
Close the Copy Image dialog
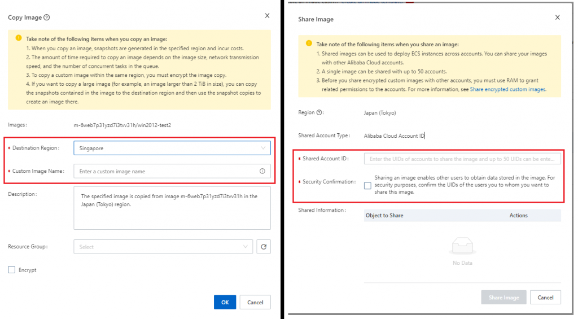point(267,15)
